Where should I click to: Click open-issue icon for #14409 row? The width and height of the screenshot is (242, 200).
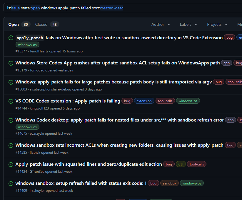(x=11, y=184)
